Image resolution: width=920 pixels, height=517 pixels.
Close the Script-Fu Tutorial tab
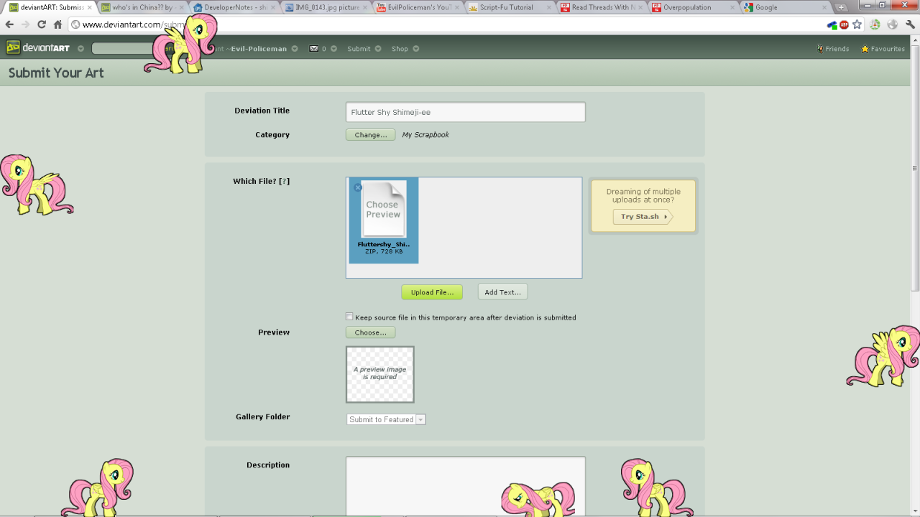coord(549,7)
